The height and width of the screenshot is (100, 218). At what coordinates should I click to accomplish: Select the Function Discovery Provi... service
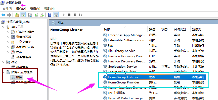[x=126, y=56]
